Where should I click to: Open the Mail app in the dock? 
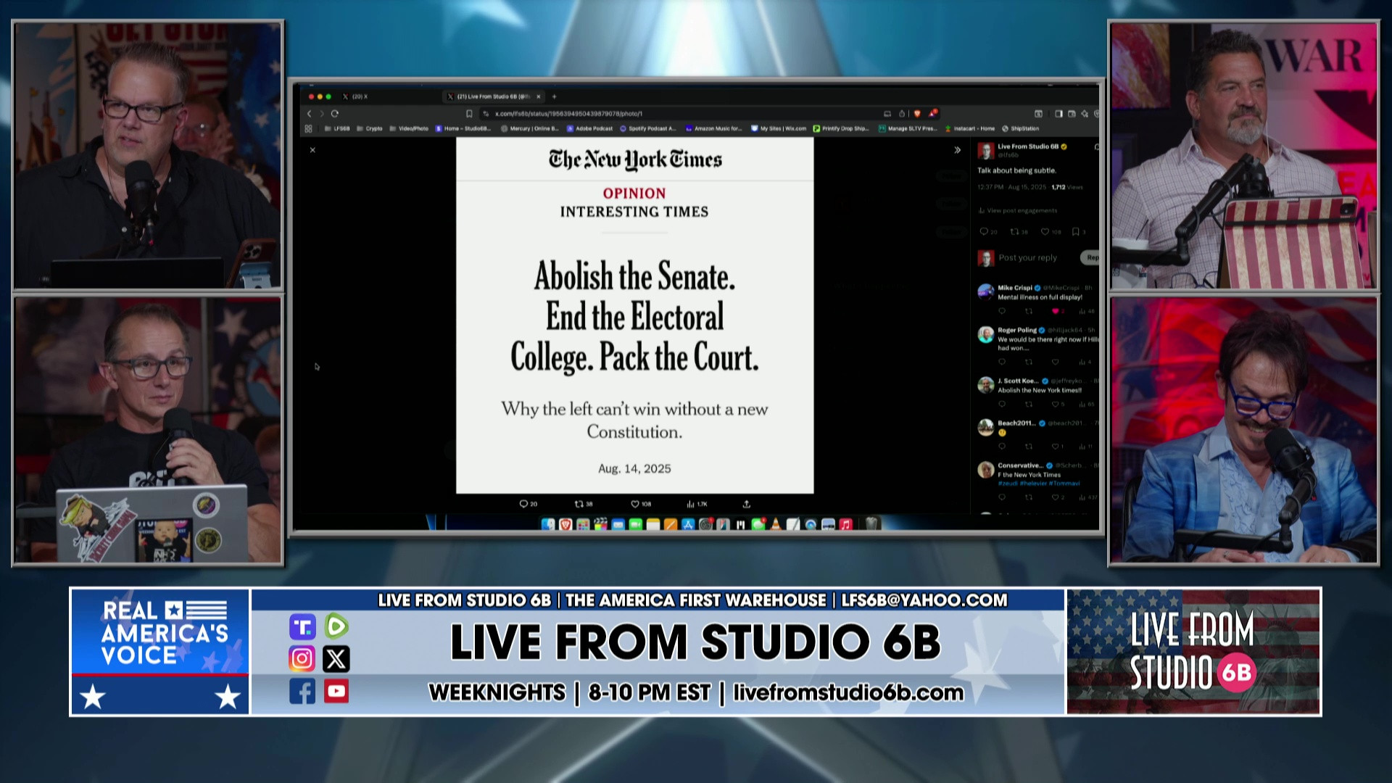pos(618,524)
